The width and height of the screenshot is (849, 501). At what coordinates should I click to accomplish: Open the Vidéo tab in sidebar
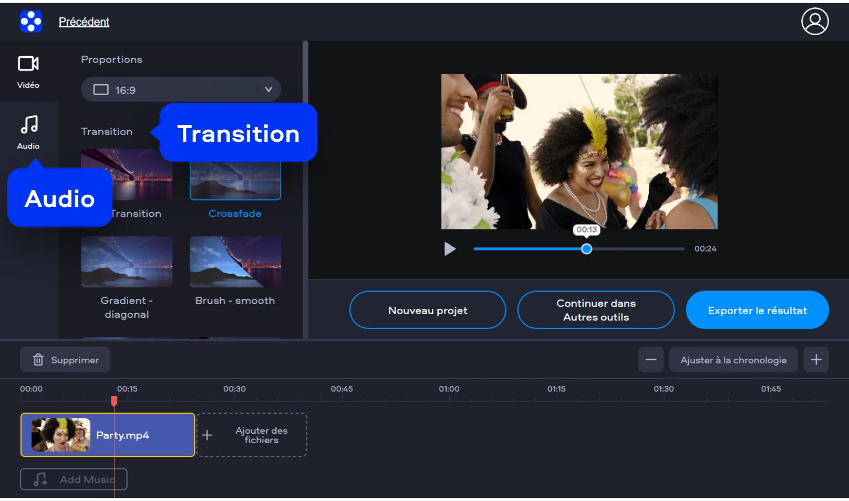click(28, 71)
